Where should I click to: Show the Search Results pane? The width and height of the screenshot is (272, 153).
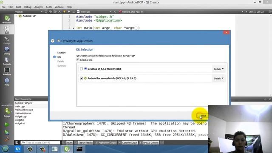pyautogui.click(x=84, y=142)
